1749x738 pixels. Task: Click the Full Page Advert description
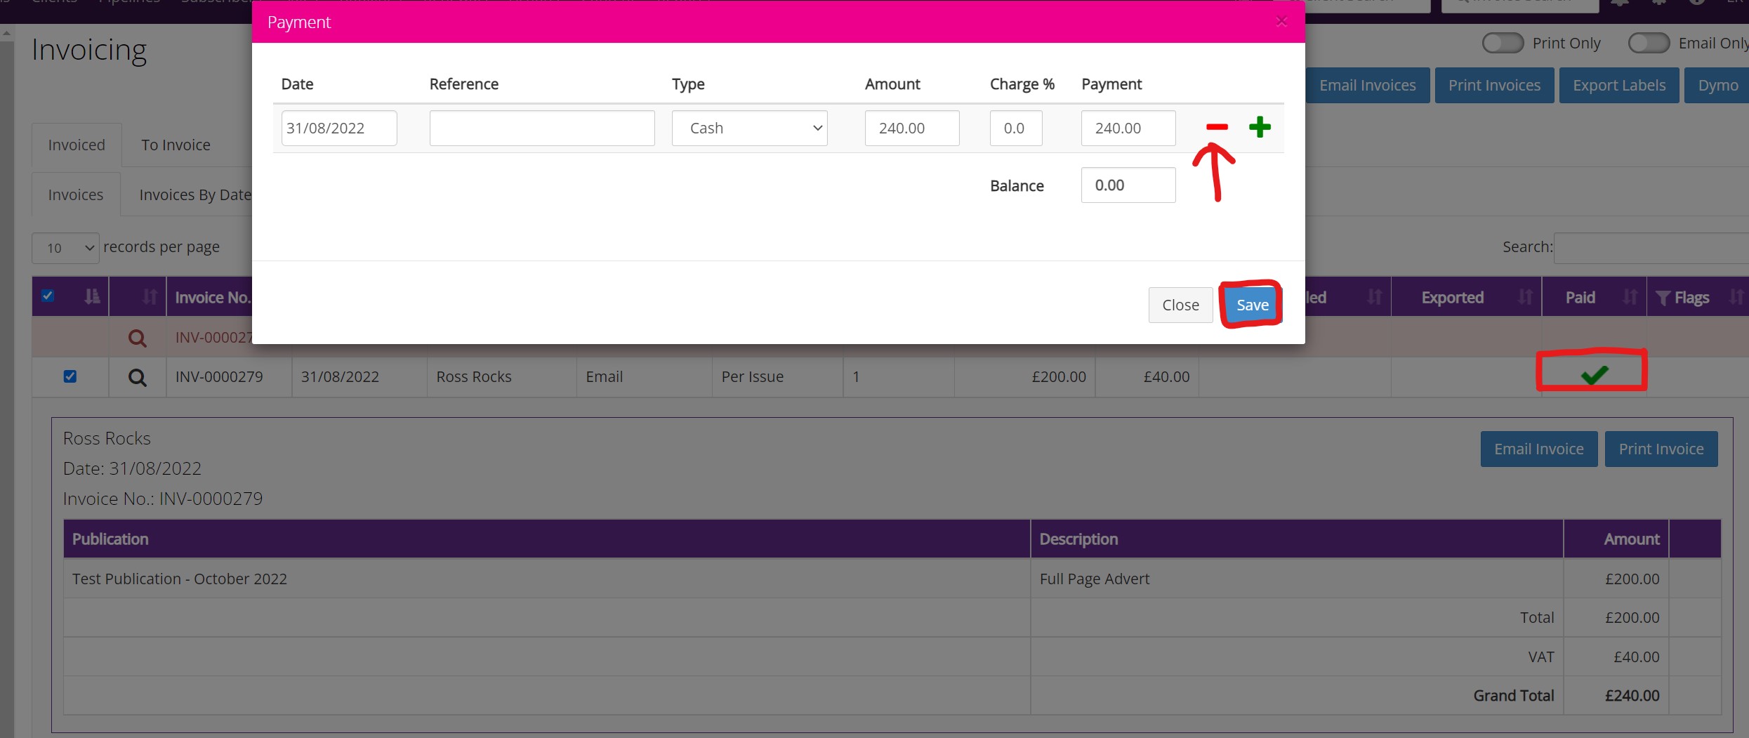pyautogui.click(x=1095, y=579)
